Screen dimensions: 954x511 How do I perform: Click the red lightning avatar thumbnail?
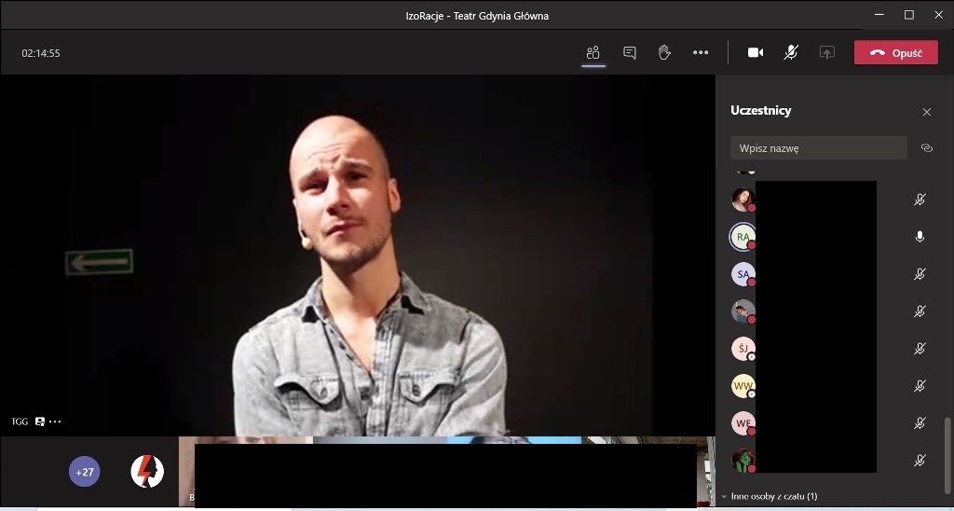147,472
